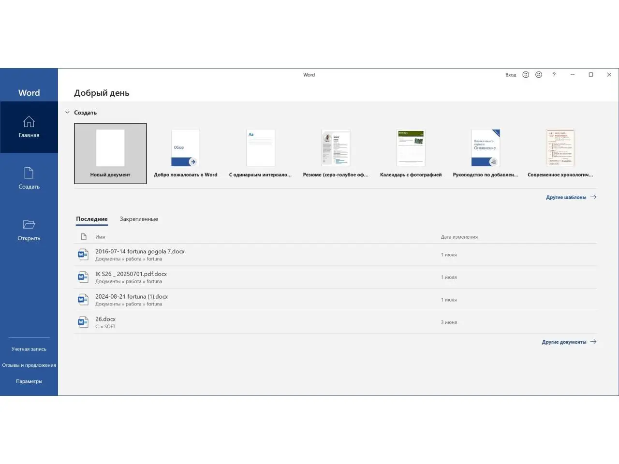Click Word icon of 2016-07-14 fortuna gogola 7.docx
The image size is (619, 464).
click(x=83, y=254)
